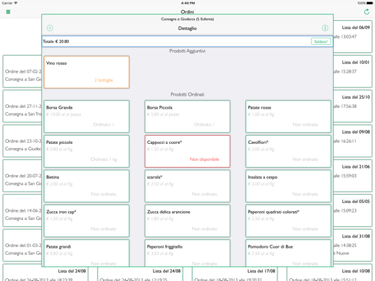The height and width of the screenshot is (281, 375).
Task: Tap the refresh icon in top bar
Action: [x=367, y=12]
